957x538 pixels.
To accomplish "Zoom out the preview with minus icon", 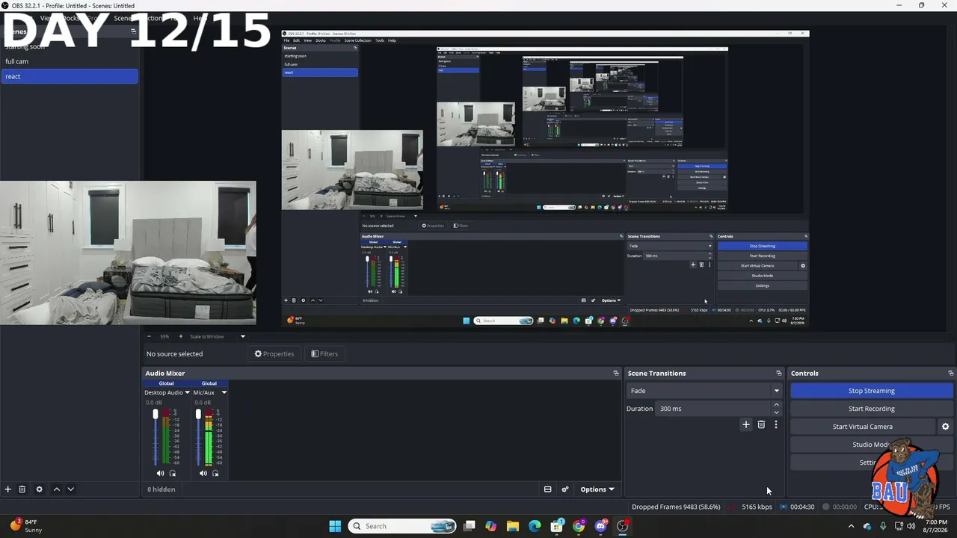I will [149, 336].
